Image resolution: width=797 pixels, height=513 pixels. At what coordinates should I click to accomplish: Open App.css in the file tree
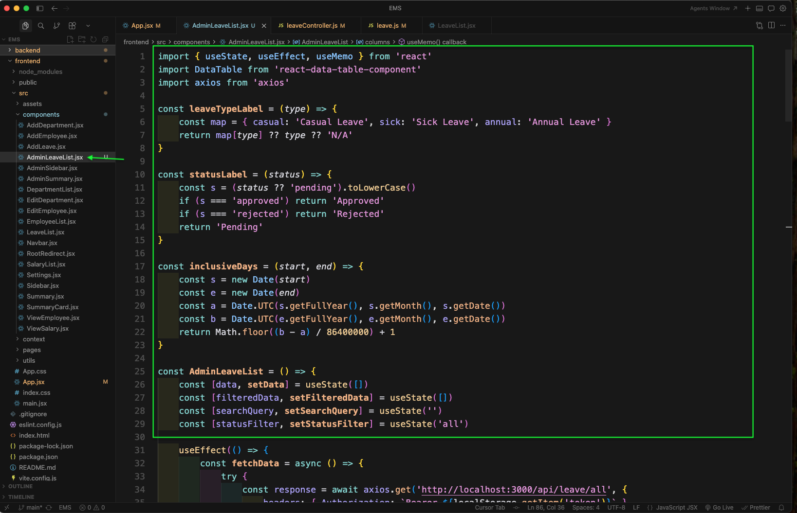[x=57, y=371]
